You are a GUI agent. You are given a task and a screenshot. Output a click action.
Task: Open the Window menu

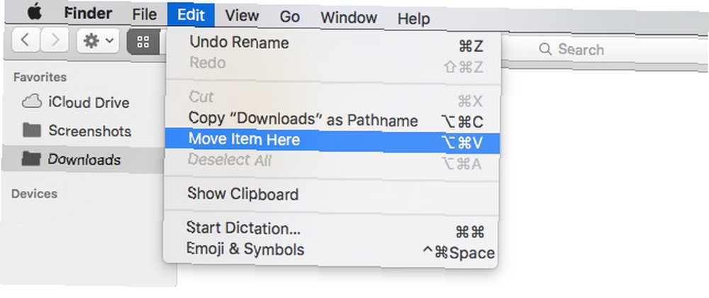349,18
